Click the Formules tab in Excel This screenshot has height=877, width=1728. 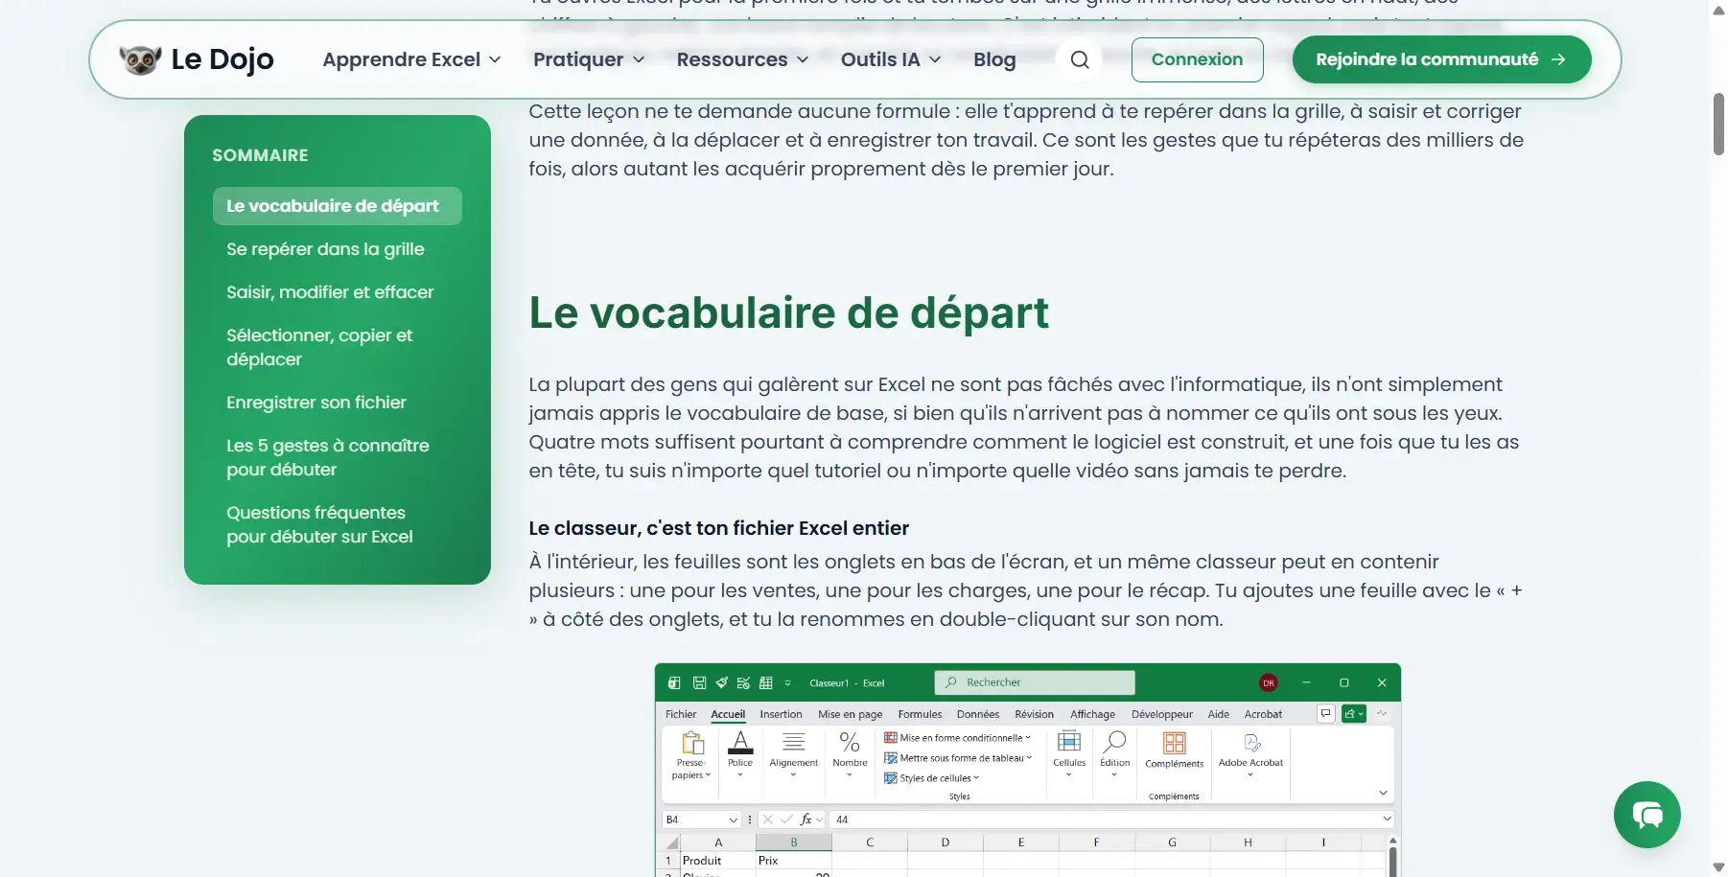[920, 714]
